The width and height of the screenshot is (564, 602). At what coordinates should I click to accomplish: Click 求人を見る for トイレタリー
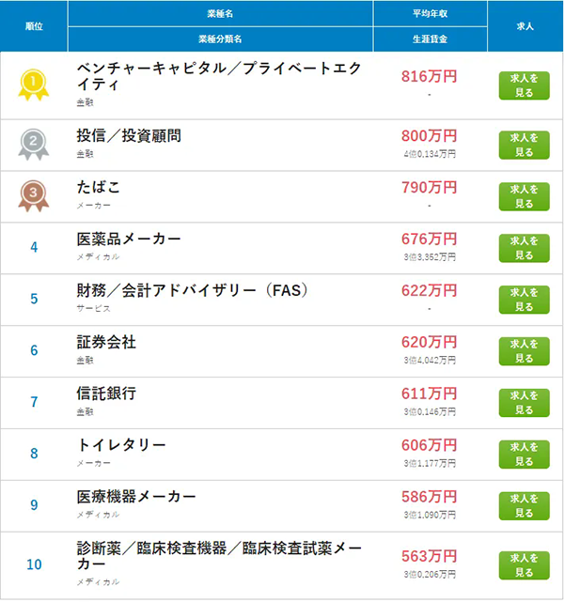point(524,455)
